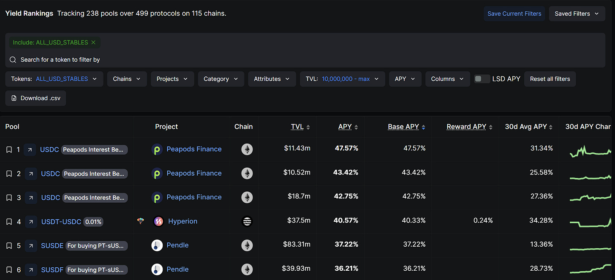Open the TVL range dropdown

point(343,79)
